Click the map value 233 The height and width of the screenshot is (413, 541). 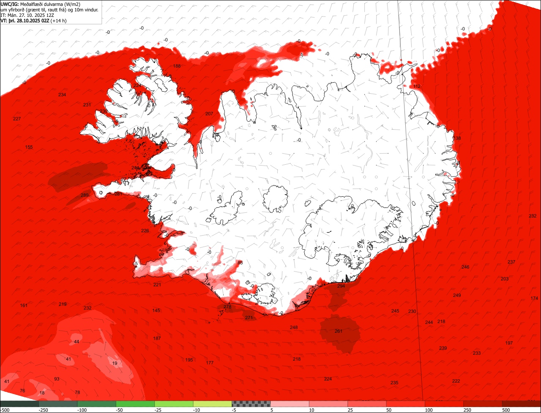tap(477, 353)
